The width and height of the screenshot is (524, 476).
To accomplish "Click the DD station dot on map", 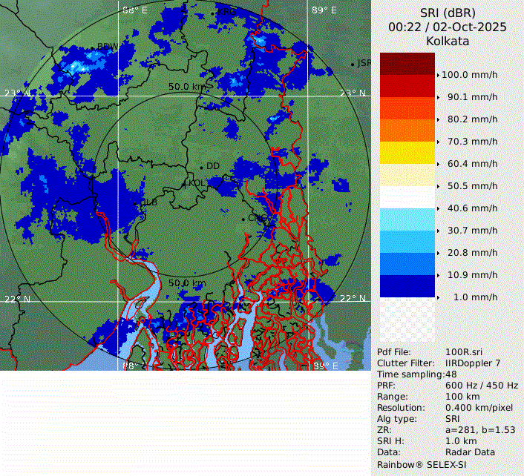I will 201,166.
